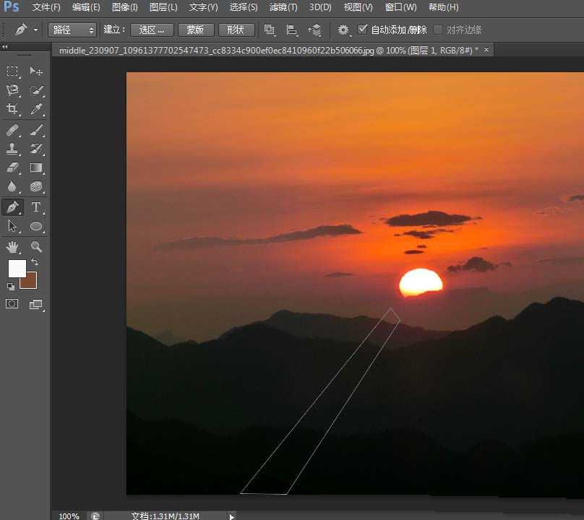The image size is (584, 520).
Task: Switch to the Gradient tool
Action: tap(36, 166)
